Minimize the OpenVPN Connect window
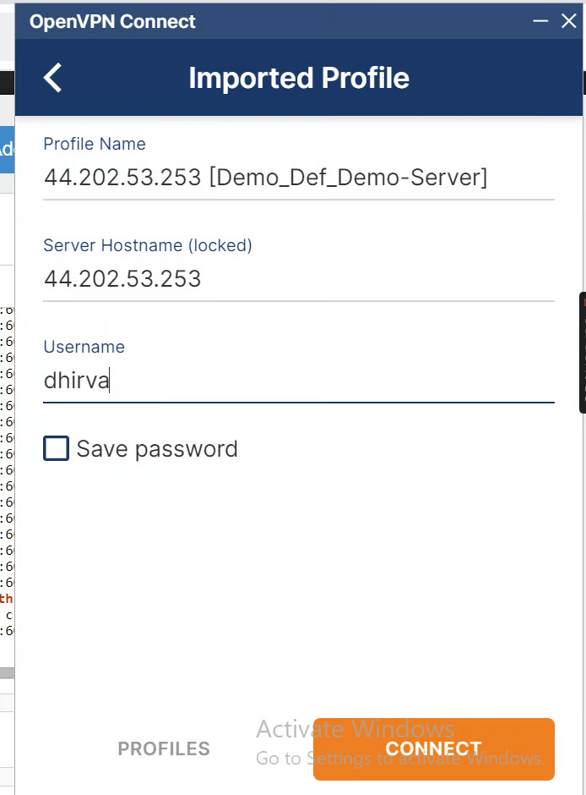Image resolution: width=586 pixels, height=795 pixels. click(540, 21)
